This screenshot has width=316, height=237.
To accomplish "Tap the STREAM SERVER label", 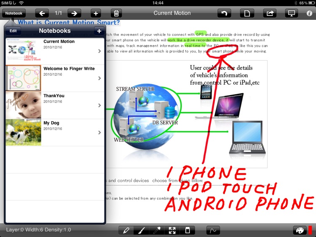I will pos(135,89).
